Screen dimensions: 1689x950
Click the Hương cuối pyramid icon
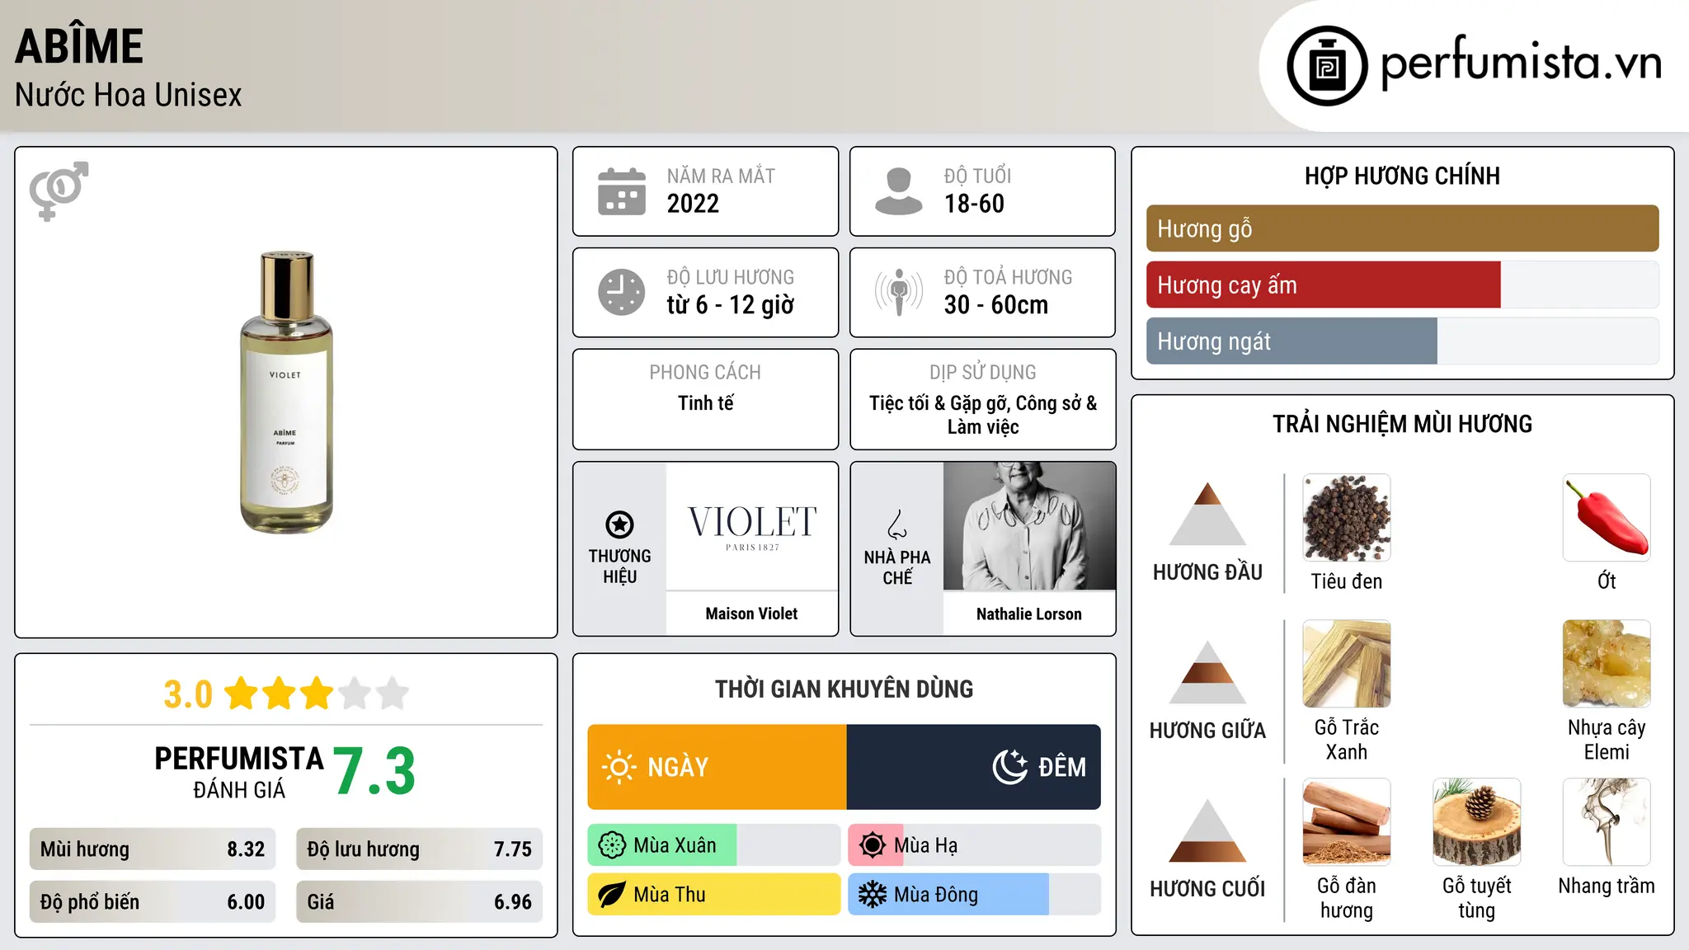pyautogui.click(x=1208, y=830)
